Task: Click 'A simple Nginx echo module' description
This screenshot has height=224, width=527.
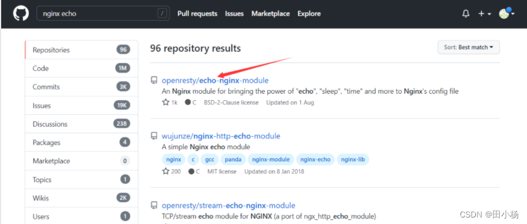Action: coord(206,147)
